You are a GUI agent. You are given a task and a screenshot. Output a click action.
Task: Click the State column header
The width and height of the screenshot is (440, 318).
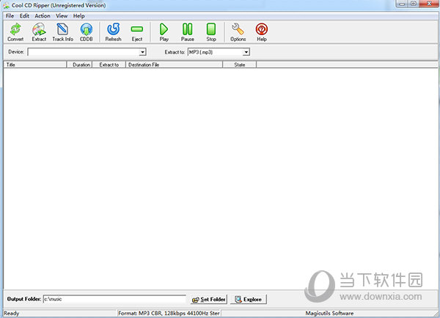239,64
